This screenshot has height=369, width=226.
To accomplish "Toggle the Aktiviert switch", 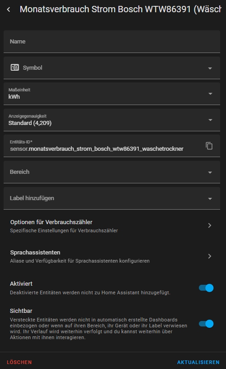I will tap(206, 288).
